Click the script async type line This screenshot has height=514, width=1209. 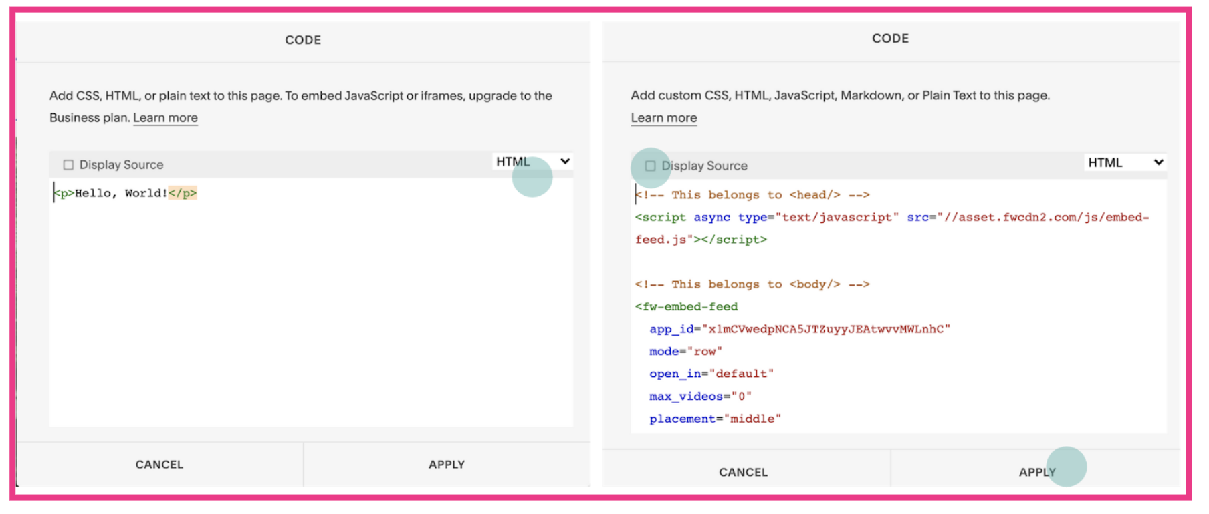[x=892, y=218]
